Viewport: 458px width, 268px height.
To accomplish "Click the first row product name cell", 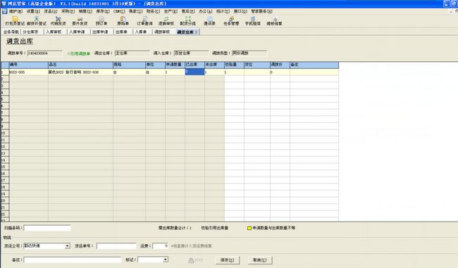I will point(80,72).
